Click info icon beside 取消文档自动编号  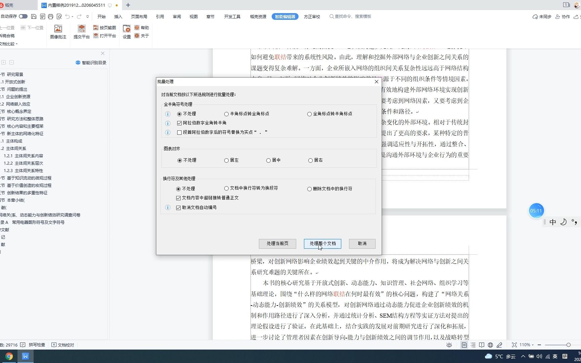click(x=168, y=208)
